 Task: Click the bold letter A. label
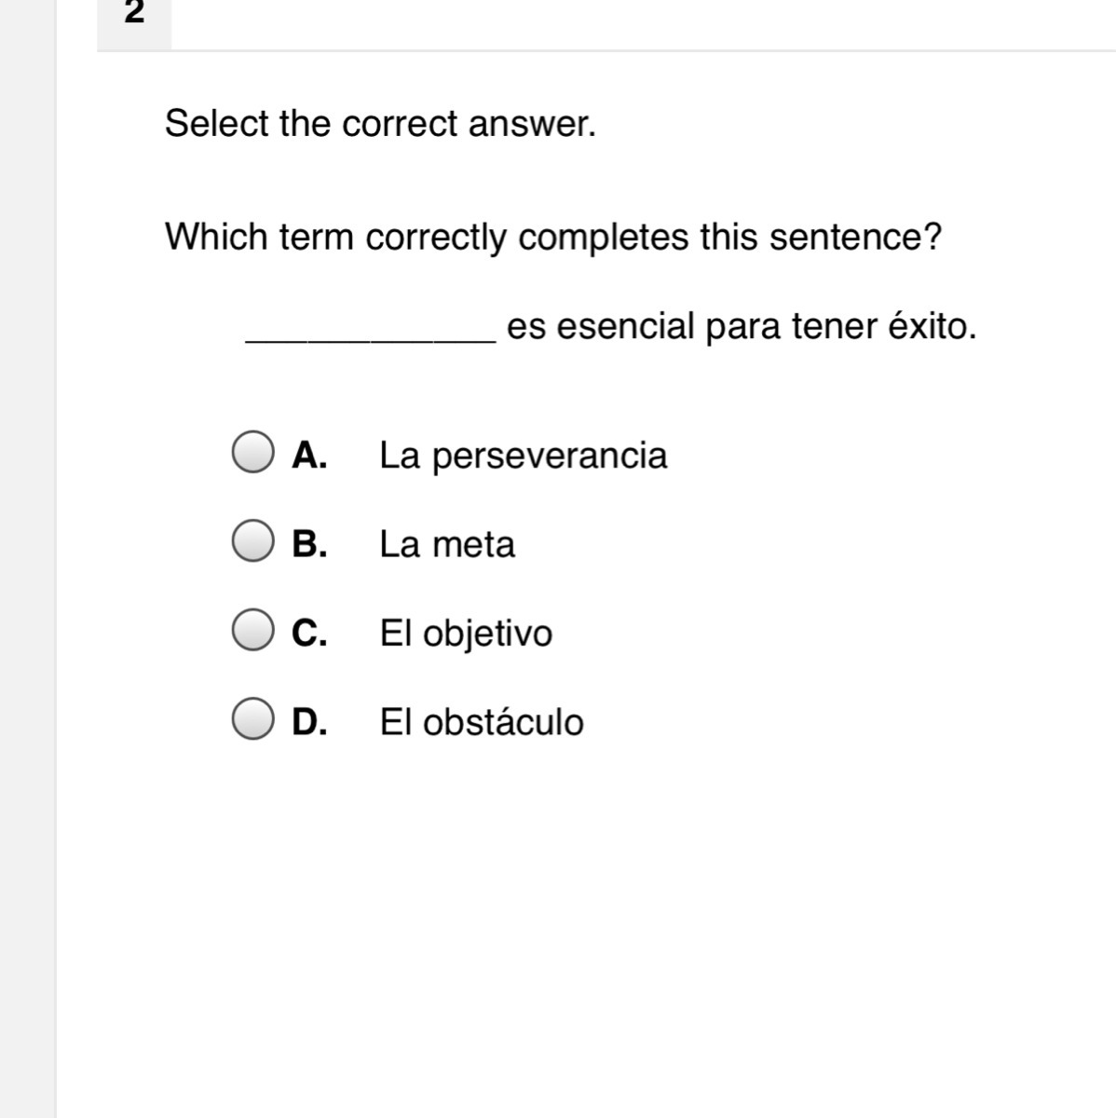pyautogui.click(x=309, y=455)
